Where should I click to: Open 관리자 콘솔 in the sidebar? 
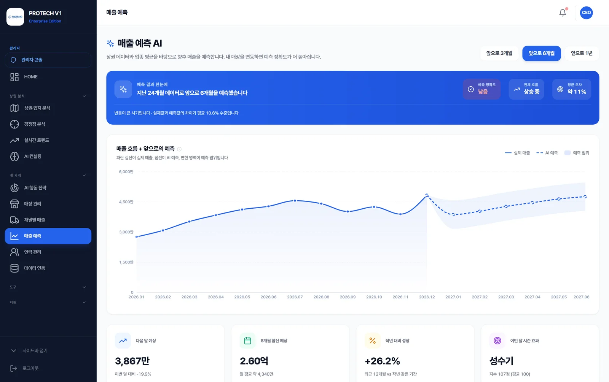click(x=48, y=60)
